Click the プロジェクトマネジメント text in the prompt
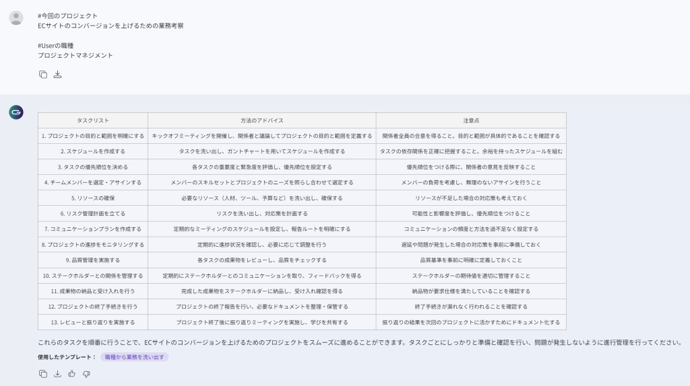The image size is (690, 386). [75, 56]
